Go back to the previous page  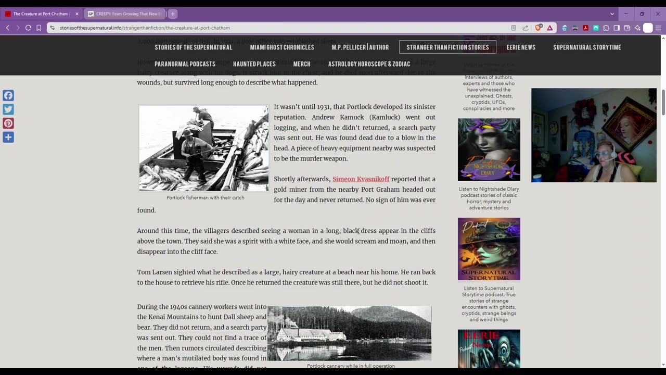tap(7, 28)
